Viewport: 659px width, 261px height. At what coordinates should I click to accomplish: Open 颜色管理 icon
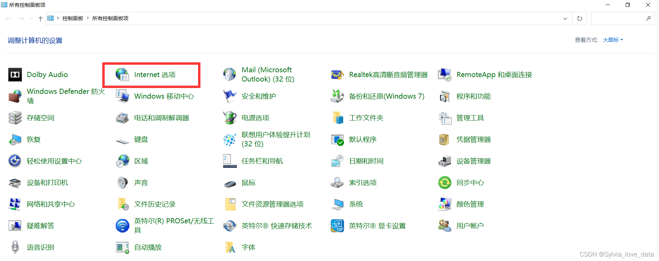tap(445, 204)
